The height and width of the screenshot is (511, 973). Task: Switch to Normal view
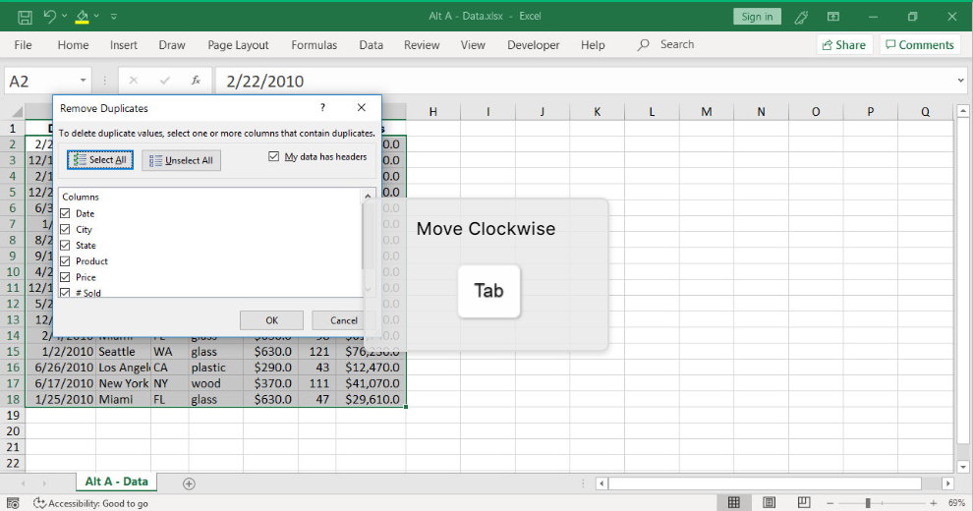[734, 502]
